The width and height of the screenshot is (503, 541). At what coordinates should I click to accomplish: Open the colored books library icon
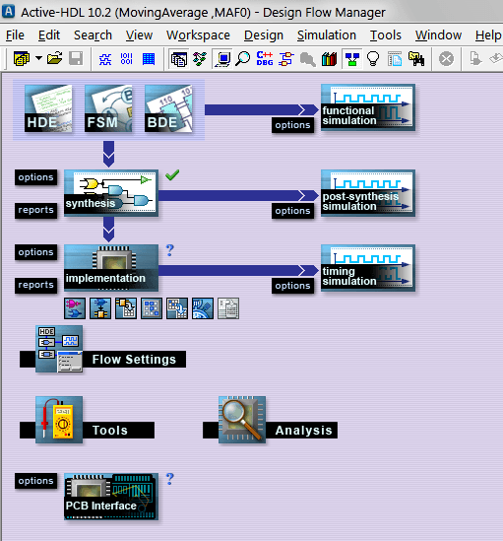[x=329, y=59]
